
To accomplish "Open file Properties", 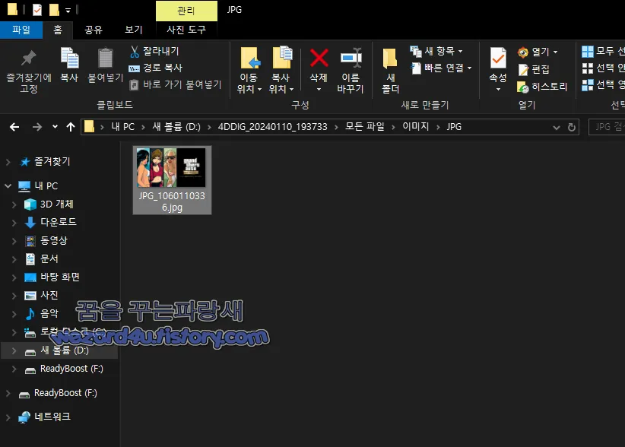I will (x=498, y=65).
